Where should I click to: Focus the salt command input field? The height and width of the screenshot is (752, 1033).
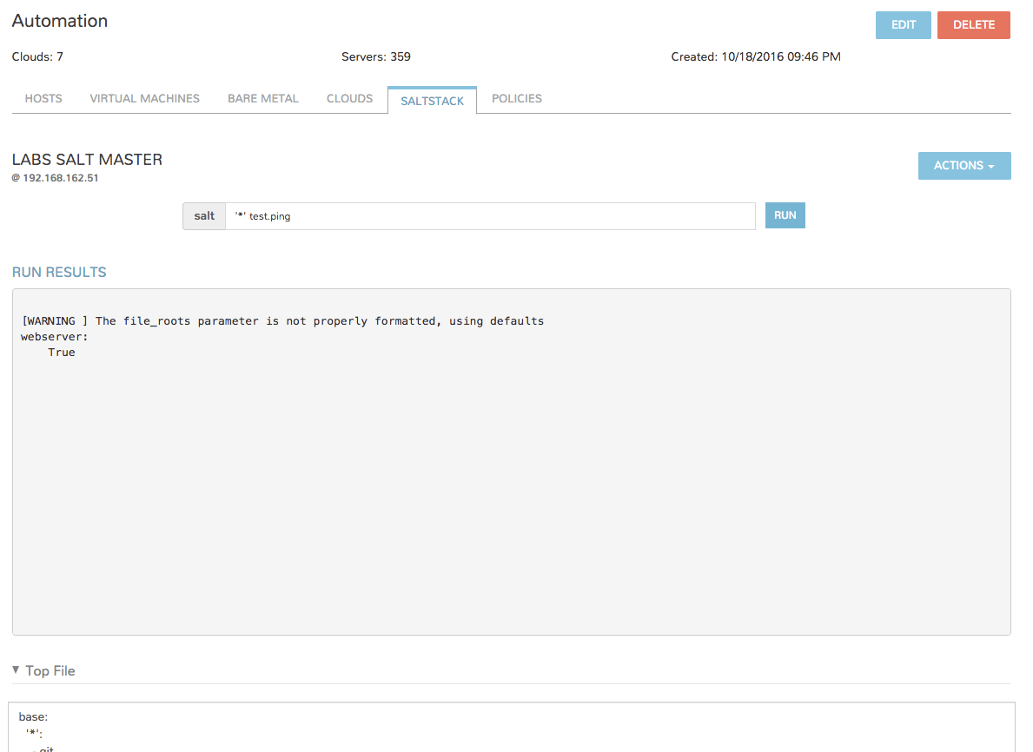tap(490, 216)
